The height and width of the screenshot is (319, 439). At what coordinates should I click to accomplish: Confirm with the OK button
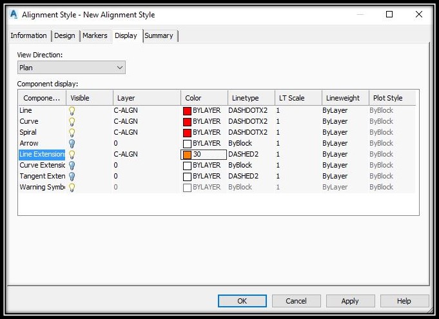coord(242,301)
